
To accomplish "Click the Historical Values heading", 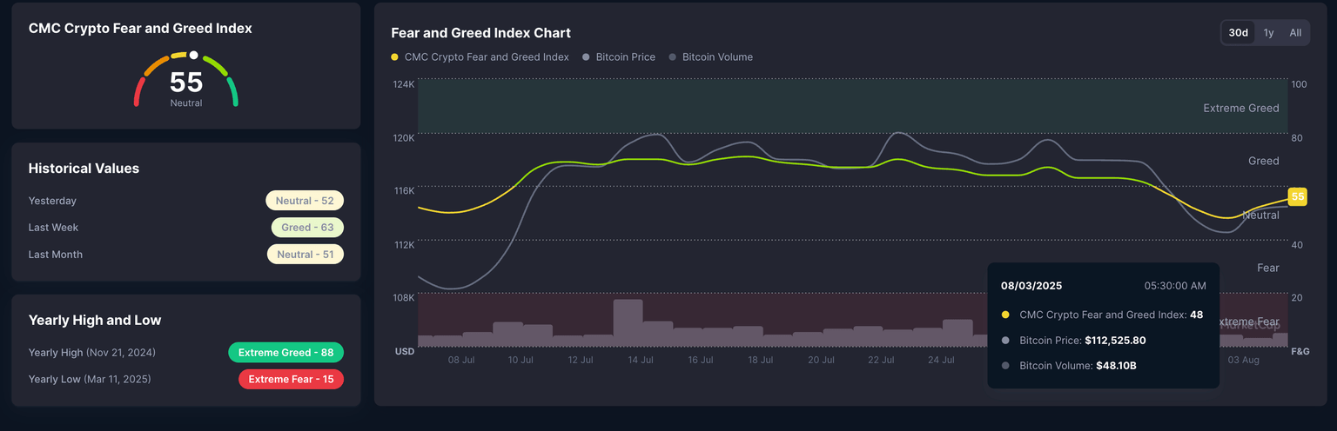I will coord(84,169).
